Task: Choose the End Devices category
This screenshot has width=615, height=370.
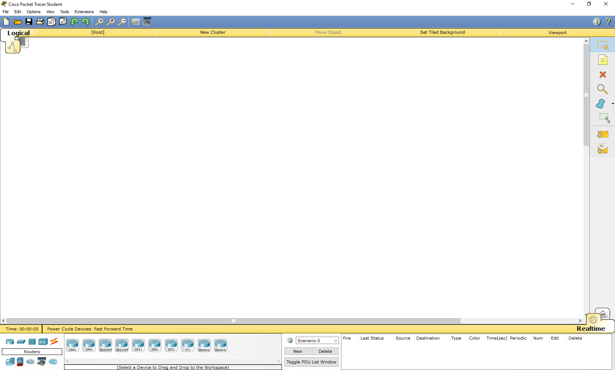Action: coord(10,362)
